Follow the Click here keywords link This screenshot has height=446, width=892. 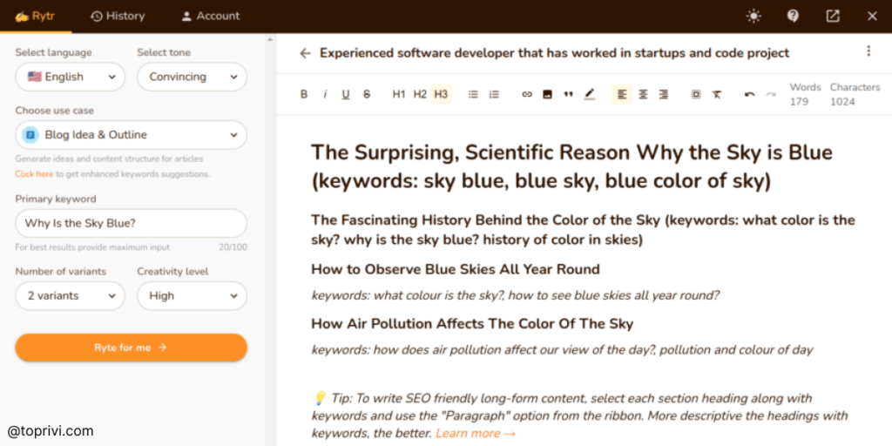[34, 174]
